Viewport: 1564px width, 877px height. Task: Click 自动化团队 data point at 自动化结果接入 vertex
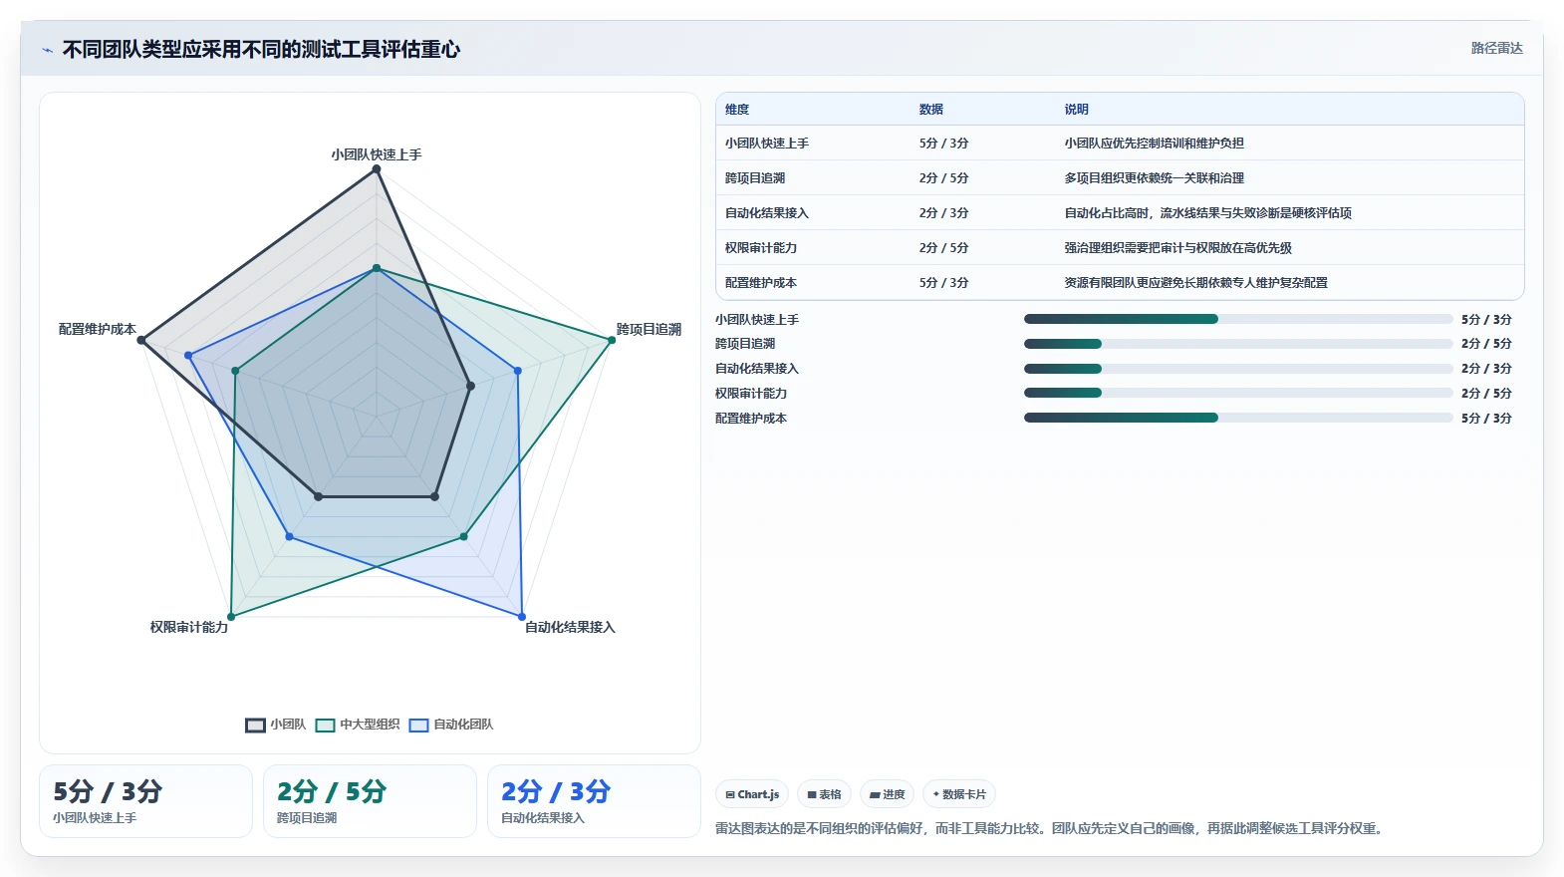tap(522, 616)
